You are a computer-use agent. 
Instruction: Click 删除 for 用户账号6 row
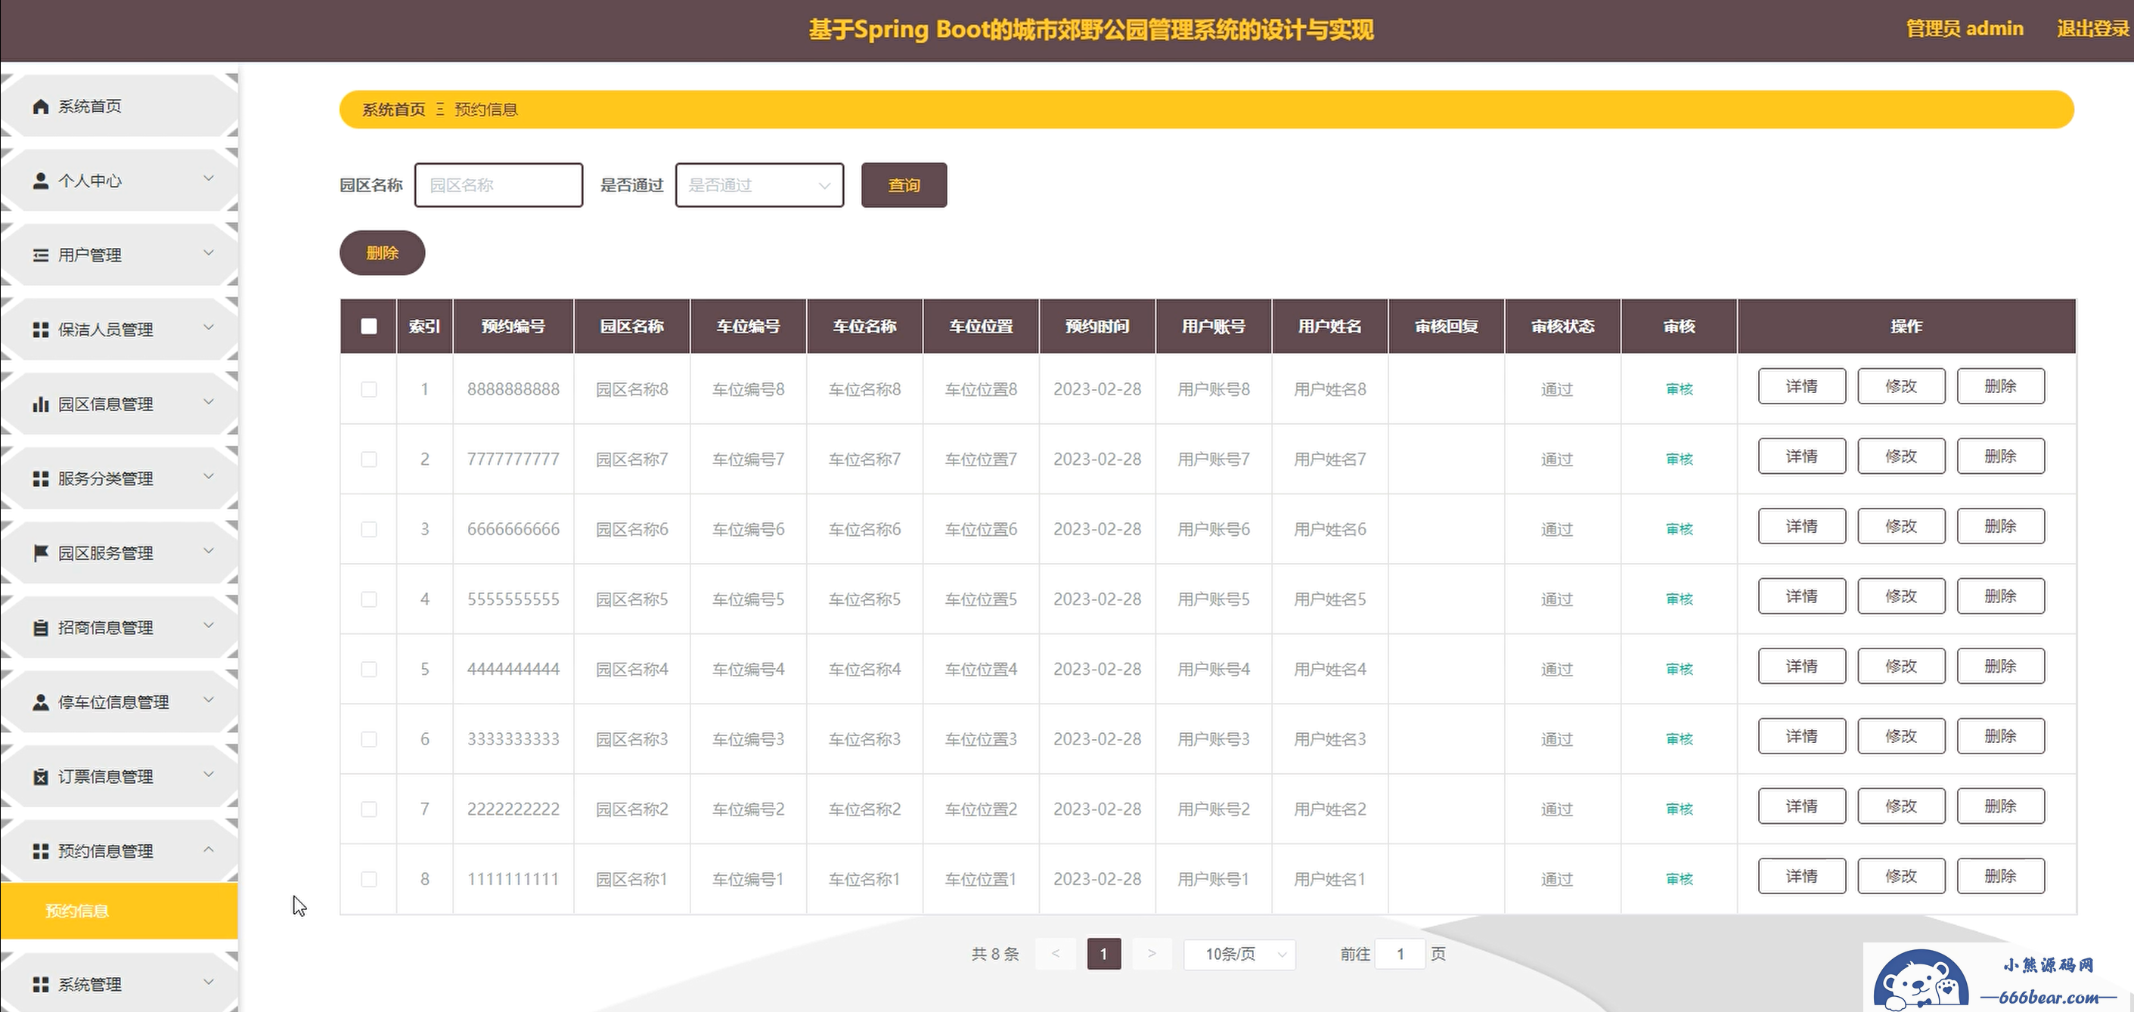coord(2001,526)
